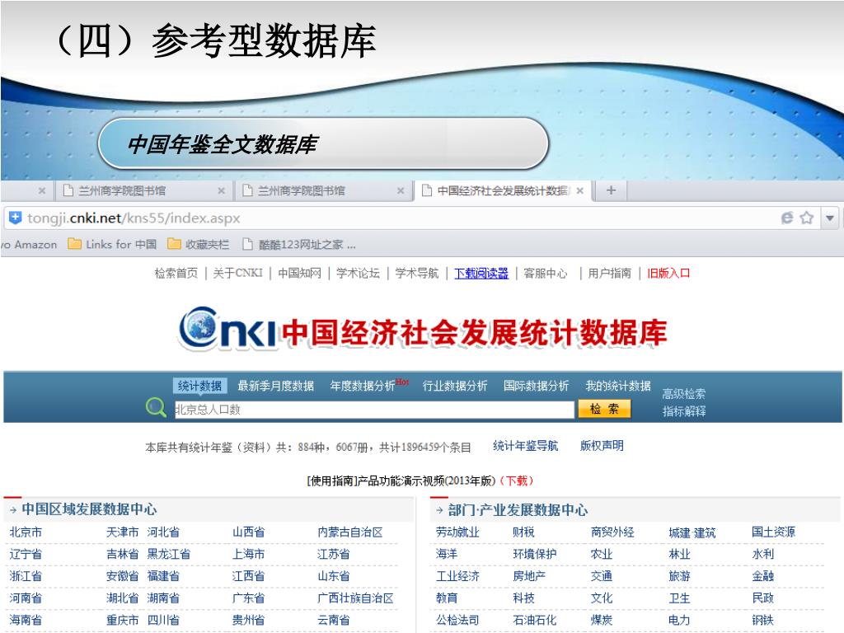Viewport: 844px width, 633px height.
Task: Open the address bar dropdown arrow
Action: 830,218
